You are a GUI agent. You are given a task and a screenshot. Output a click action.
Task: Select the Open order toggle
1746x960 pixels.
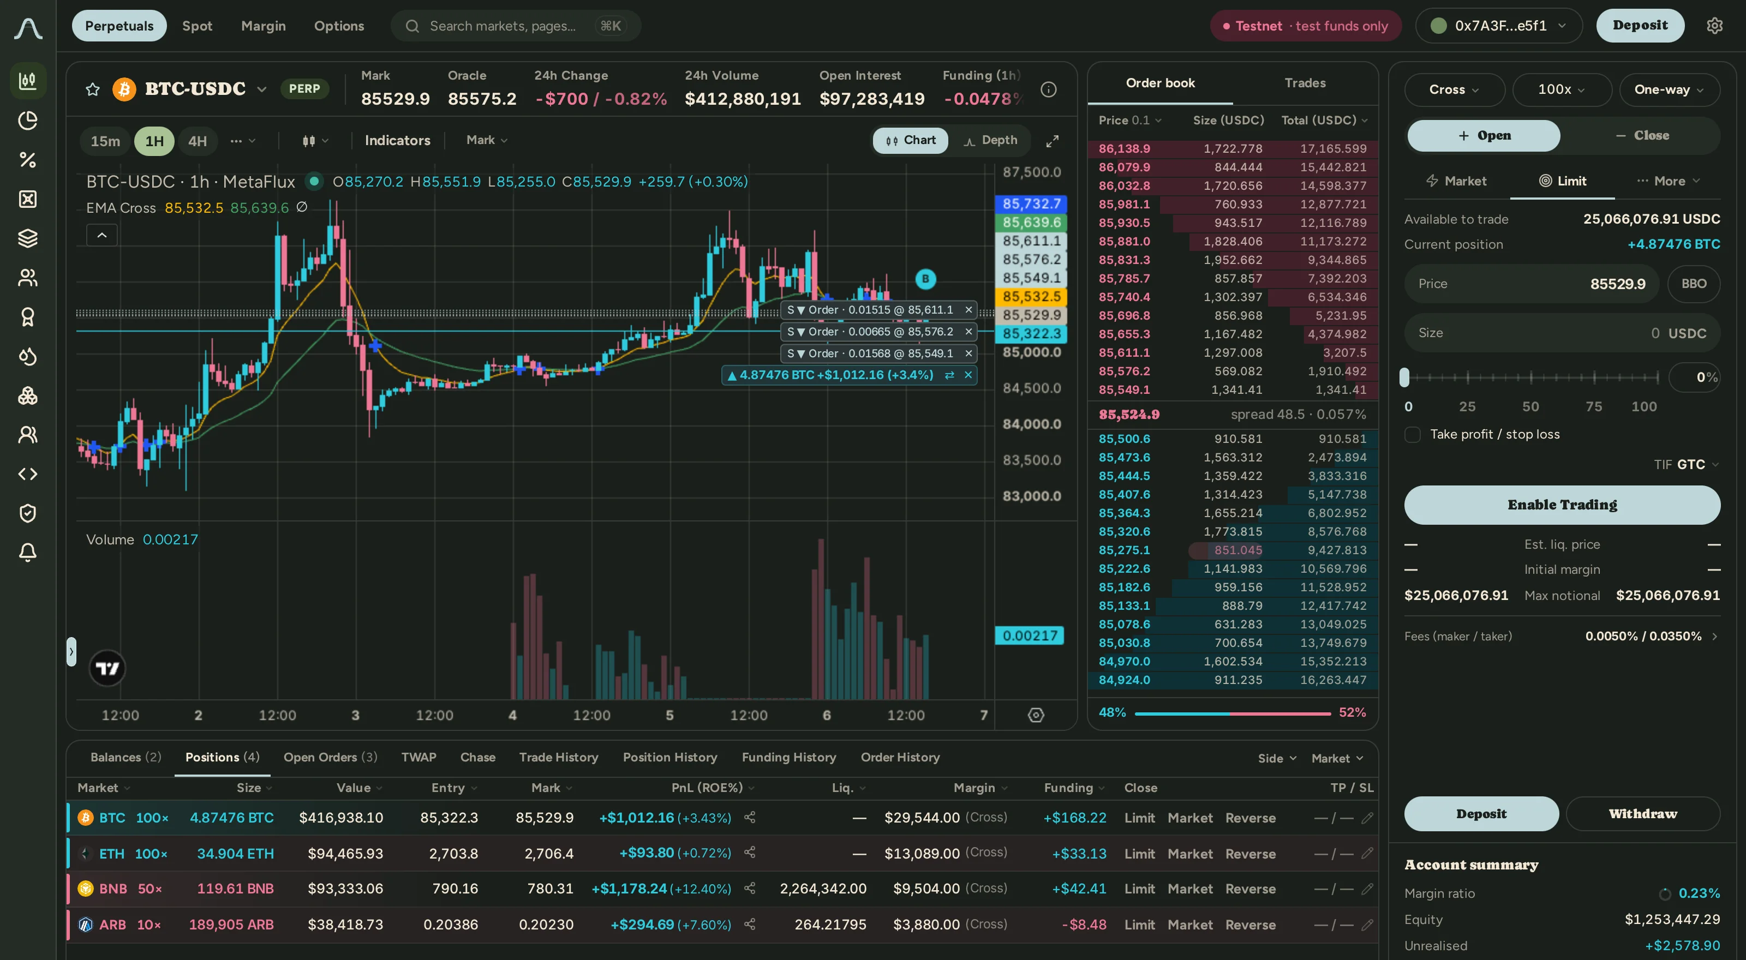1484,135
